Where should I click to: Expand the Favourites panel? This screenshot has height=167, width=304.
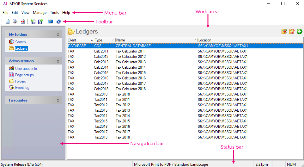click(58, 100)
